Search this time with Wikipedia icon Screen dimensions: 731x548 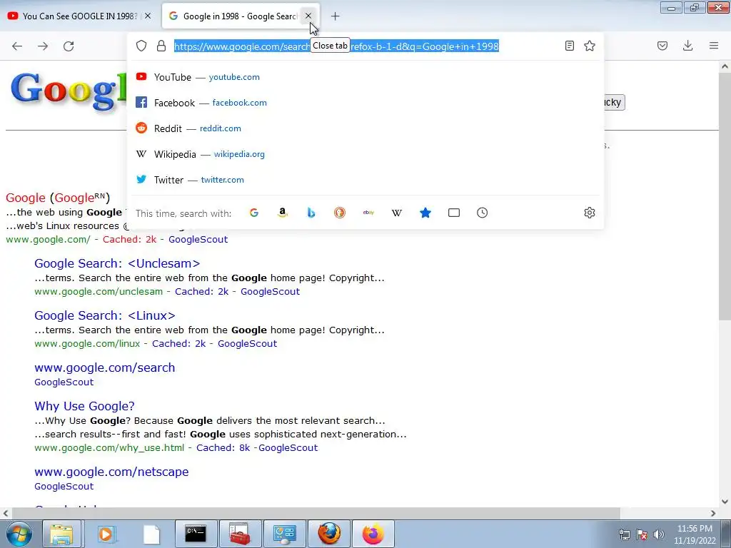pos(397,213)
